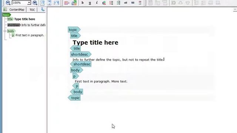This screenshot has width=237, height=133.
Task: Zoom out with the minus magnifier
Action: tap(8, 3)
